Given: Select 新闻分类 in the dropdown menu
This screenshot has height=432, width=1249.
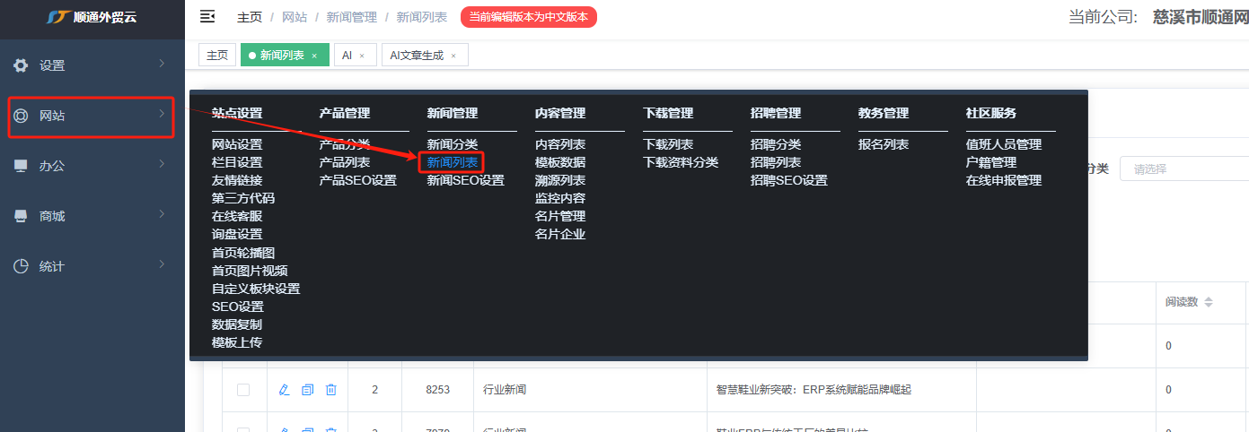Looking at the screenshot, I should tap(453, 144).
